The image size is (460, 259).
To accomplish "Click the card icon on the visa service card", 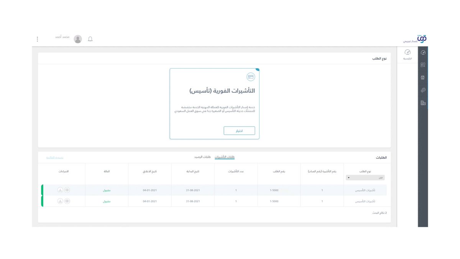I will pyautogui.click(x=251, y=77).
